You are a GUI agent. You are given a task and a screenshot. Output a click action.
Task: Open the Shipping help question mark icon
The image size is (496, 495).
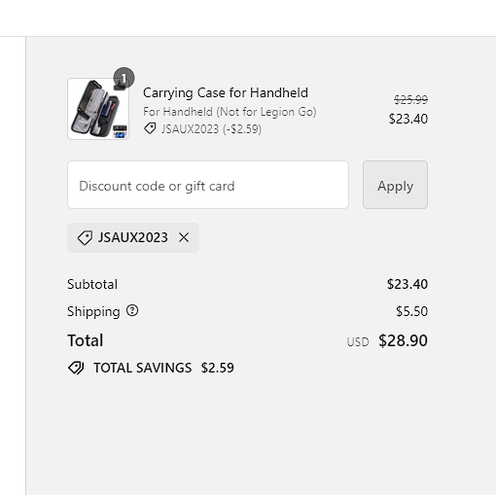(132, 310)
